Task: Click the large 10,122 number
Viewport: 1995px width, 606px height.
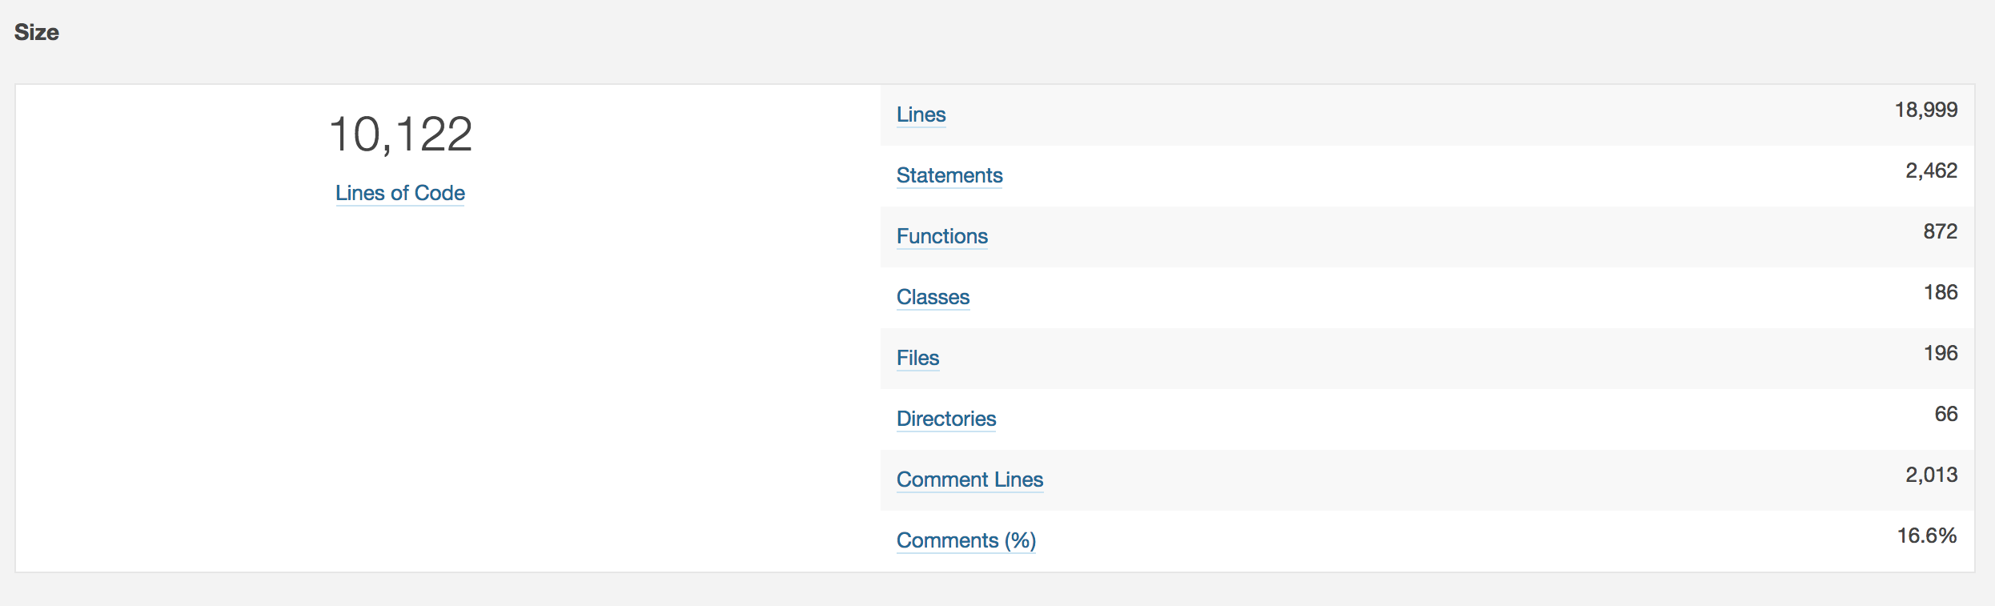Action: [400, 134]
